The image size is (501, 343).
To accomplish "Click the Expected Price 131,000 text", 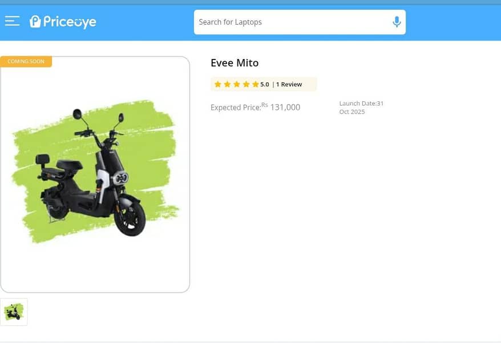I will 255,107.
